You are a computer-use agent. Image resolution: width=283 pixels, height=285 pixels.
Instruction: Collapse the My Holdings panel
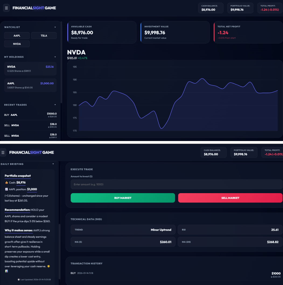point(55,57)
